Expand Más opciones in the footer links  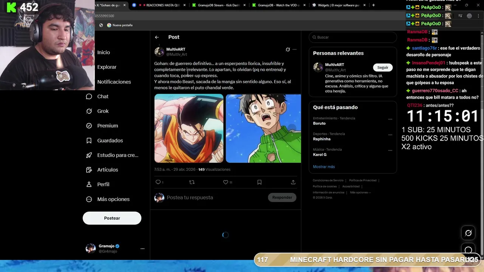360,192
